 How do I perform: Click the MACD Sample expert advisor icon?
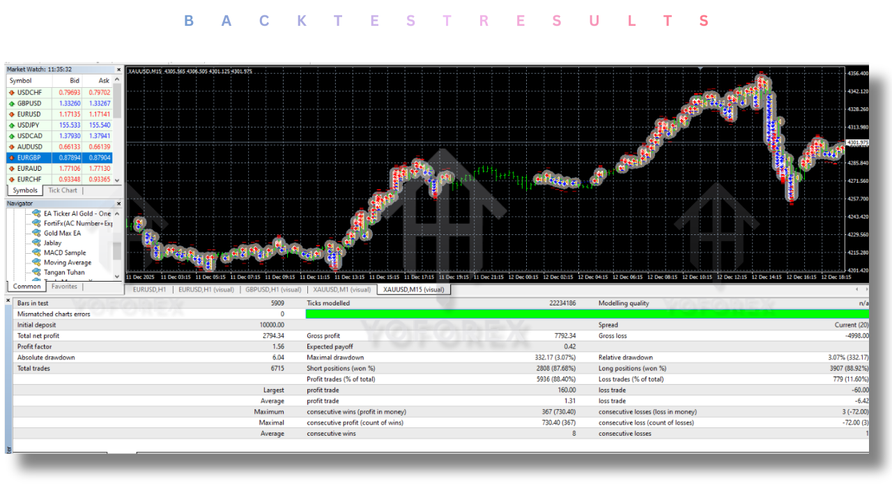coord(38,253)
